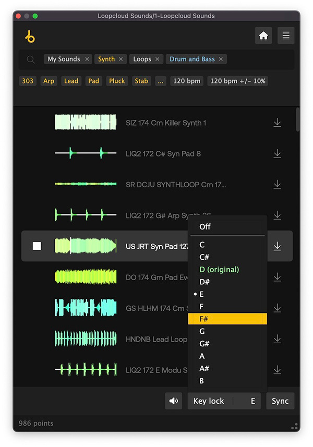
Task: Turn key lock Off in menu
Action: [x=205, y=227]
